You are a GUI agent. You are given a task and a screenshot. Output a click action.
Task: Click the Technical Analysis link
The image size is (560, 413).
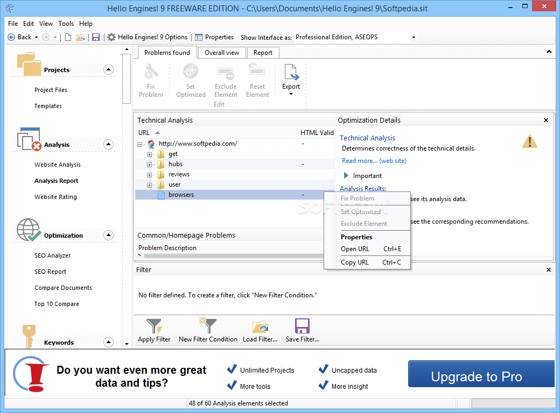pos(367,138)
